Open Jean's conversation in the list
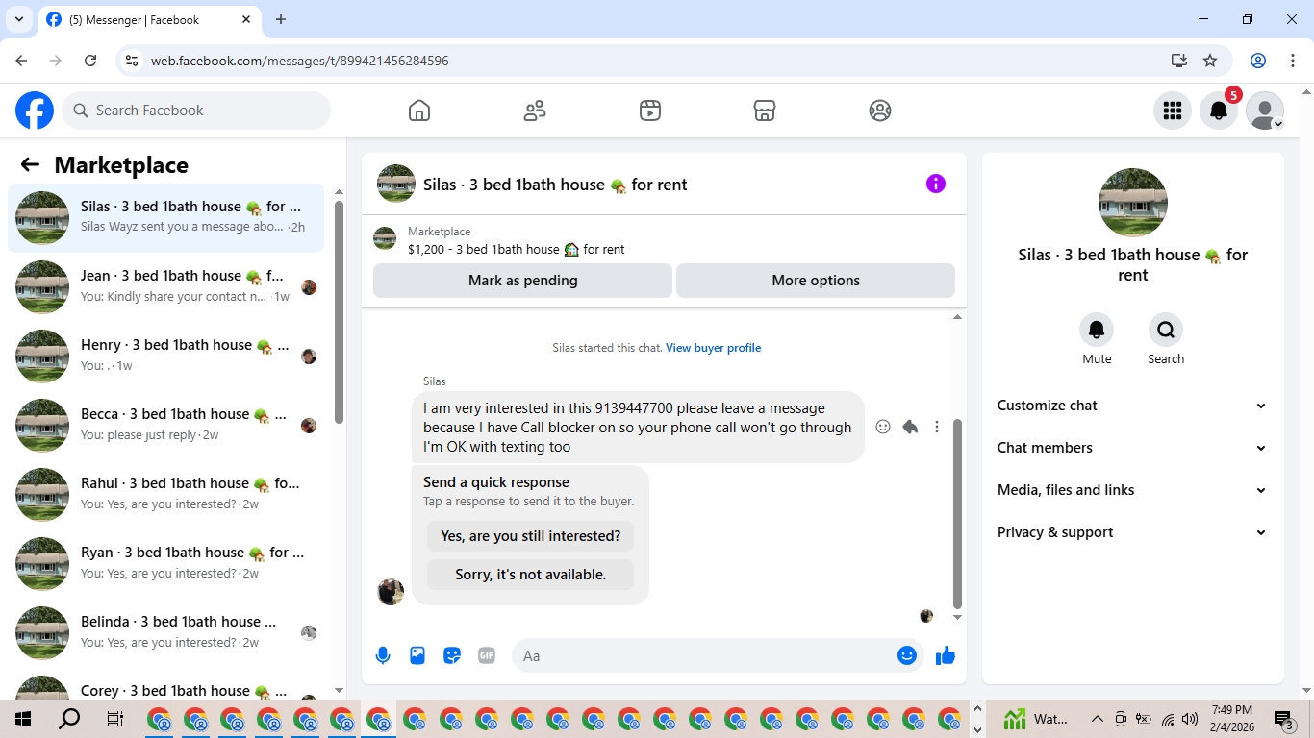1314x738 pixels. coord(165,287)
